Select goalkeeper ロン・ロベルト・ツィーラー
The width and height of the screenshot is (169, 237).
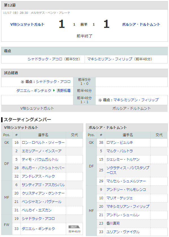(43, 143)
